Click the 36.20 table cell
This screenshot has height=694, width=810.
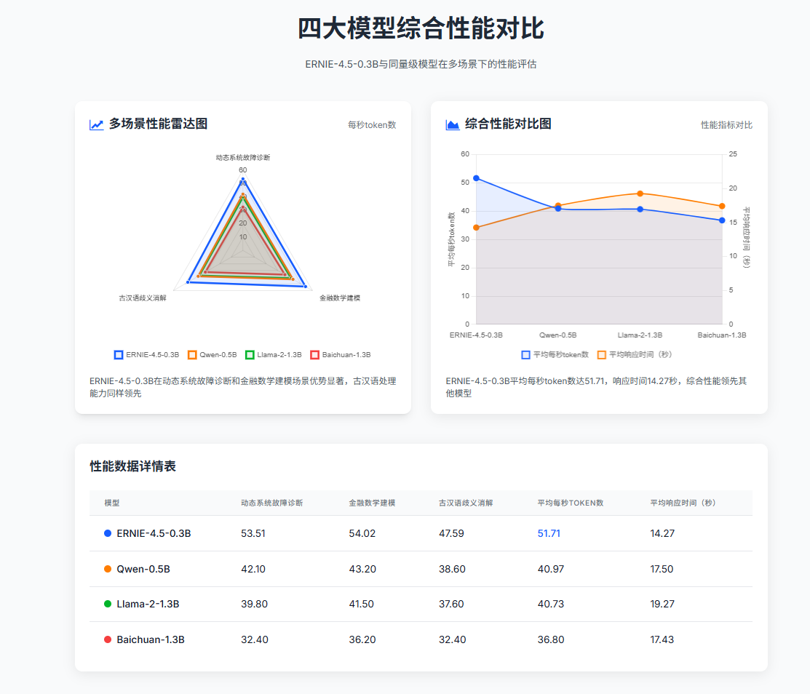tap(362, 639)
